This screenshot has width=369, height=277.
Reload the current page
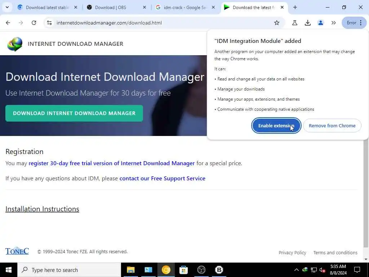[34, 23]
